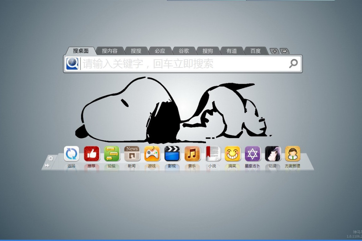Select the 必应 search tab
The height and width of the screenshot is (241, 362).
160,51
